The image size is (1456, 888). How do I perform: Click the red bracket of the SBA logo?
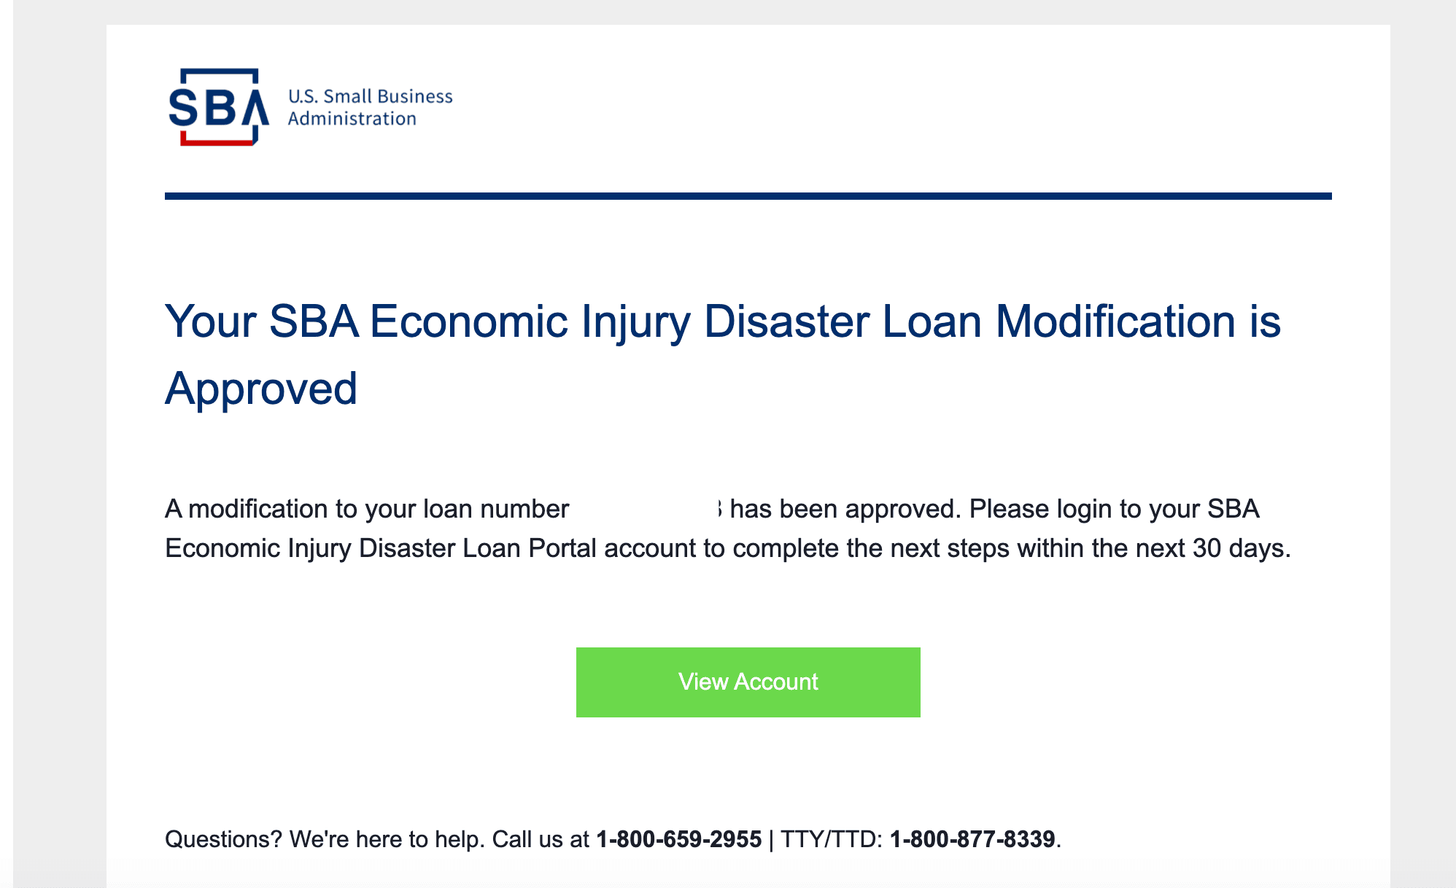pyautogui.click(x=216, y=141)
